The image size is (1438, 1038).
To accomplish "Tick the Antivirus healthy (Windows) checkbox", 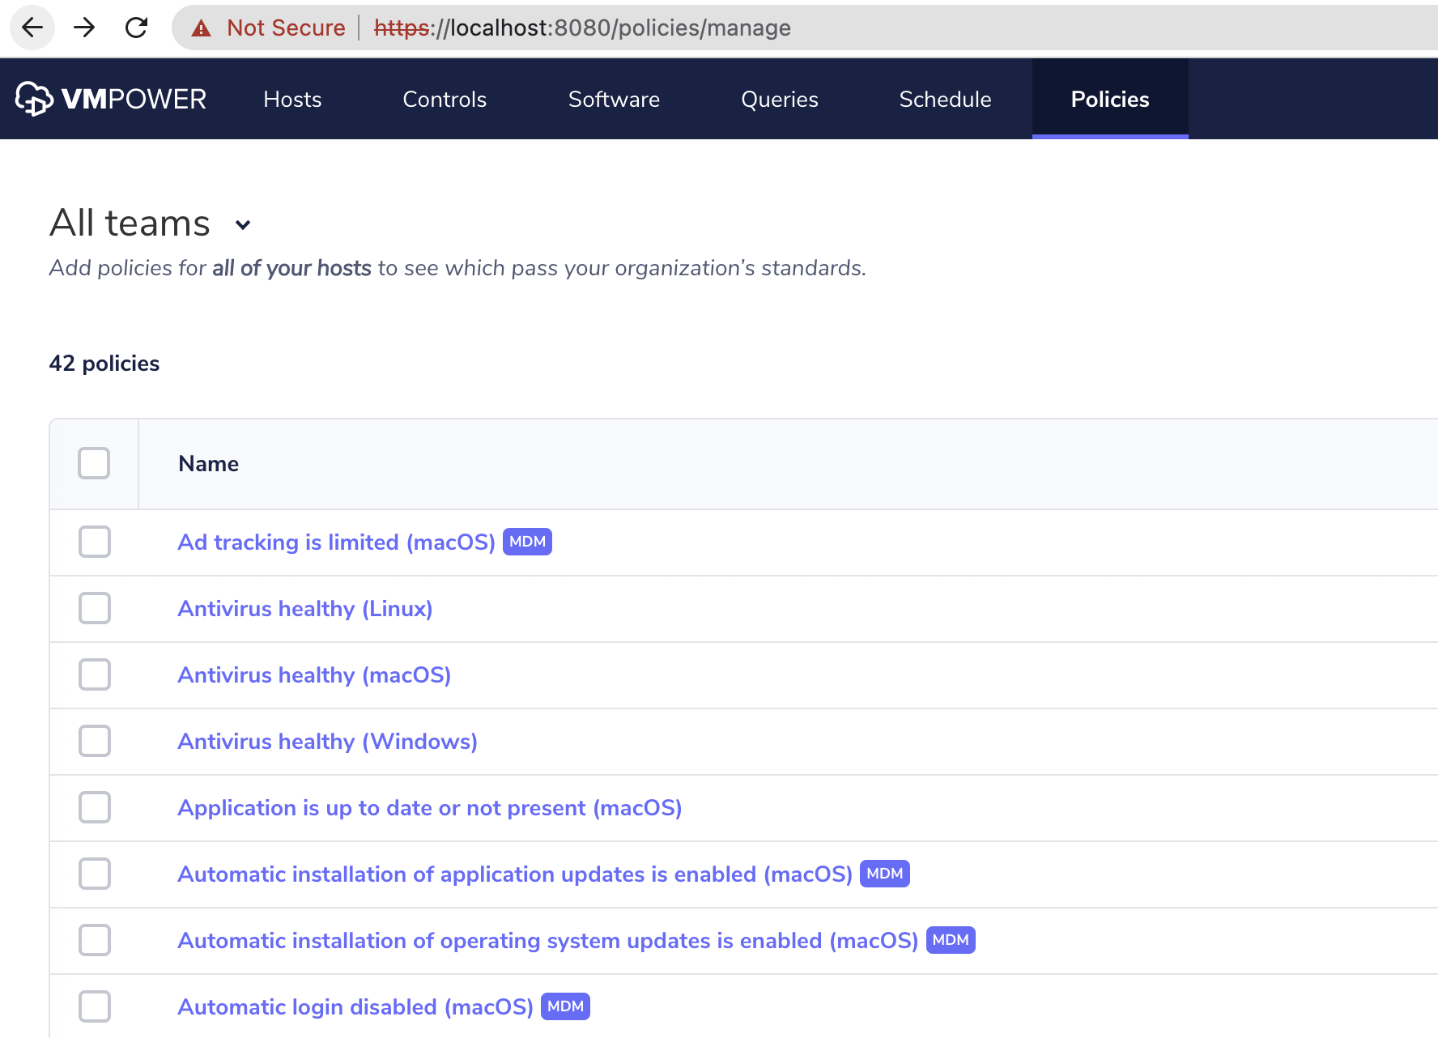I will click(x=95, y=741).
